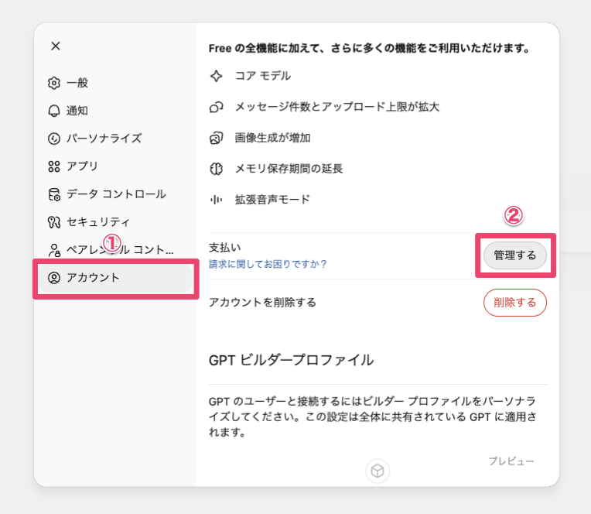Open the ペアレンタル コントロール section
The height and width of the screenshot is (514, 591).
[x=116, y=250]
